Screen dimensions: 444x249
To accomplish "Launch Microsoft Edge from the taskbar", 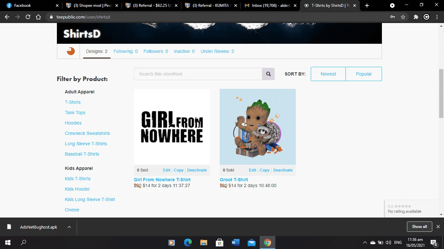I will pos(188,242).
